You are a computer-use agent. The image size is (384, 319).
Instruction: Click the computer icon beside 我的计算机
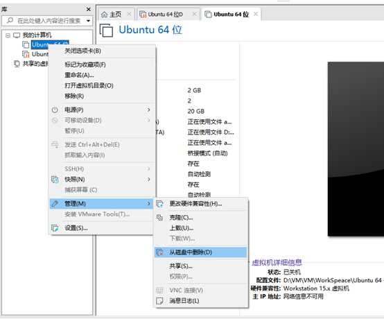pos(17,35)
